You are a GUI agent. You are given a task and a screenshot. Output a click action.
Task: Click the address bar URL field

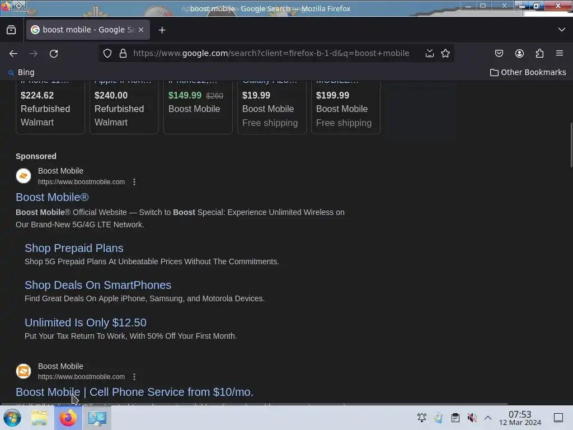[x=271, y=53]
